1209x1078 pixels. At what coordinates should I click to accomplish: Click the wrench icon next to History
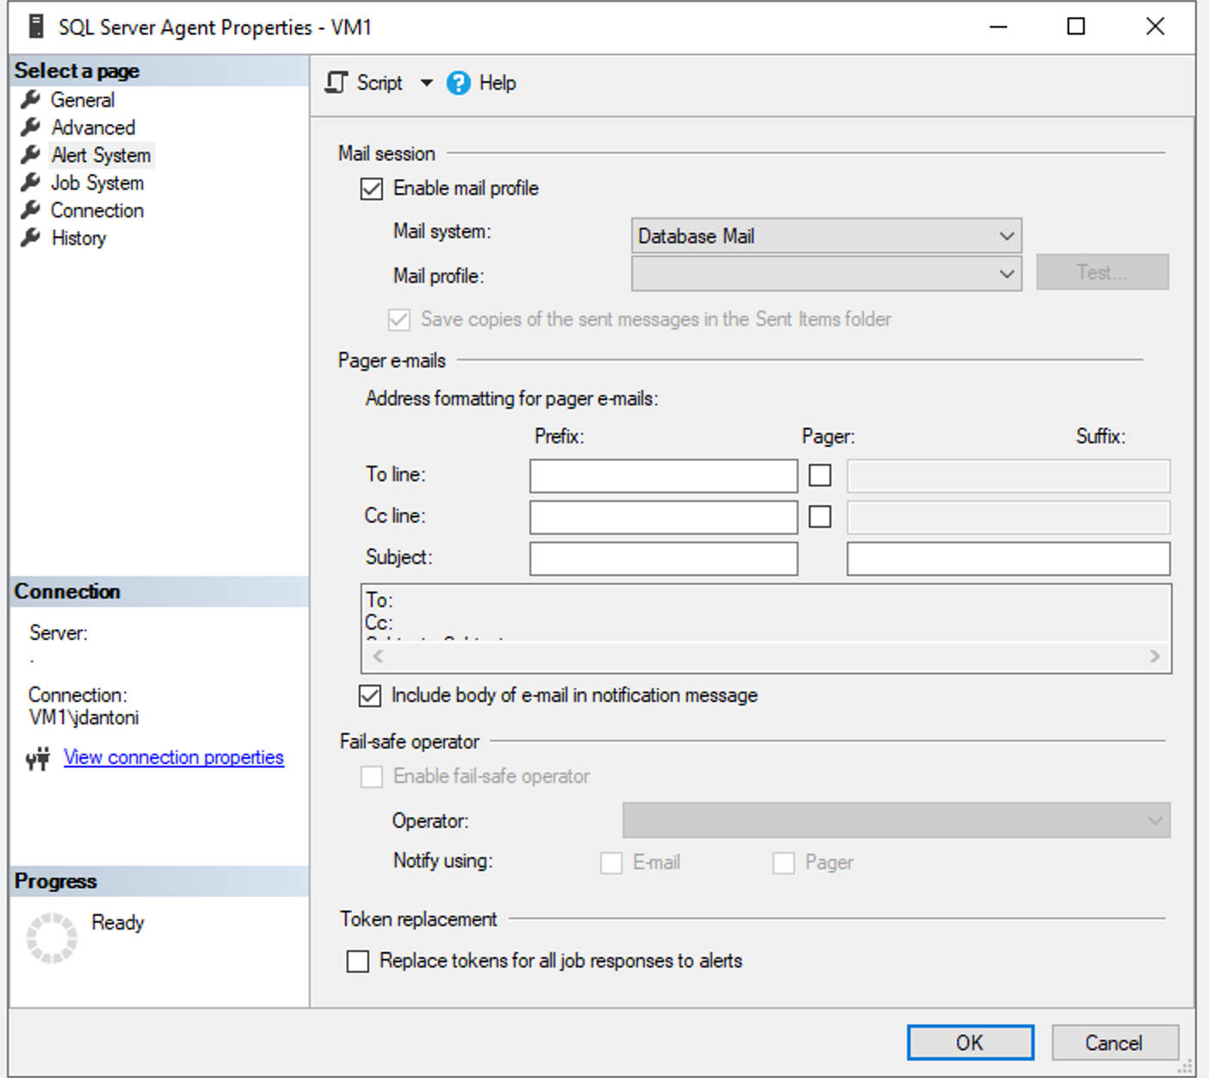click(30, 237)
